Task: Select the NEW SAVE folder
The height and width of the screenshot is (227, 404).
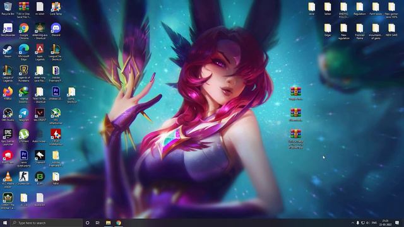Action: (391, 30)
